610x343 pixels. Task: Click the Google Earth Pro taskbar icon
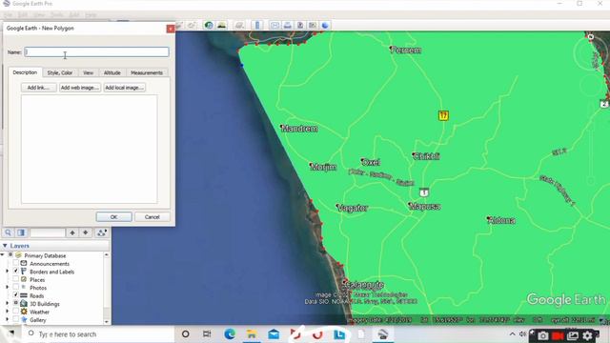[x=383, y=334]
